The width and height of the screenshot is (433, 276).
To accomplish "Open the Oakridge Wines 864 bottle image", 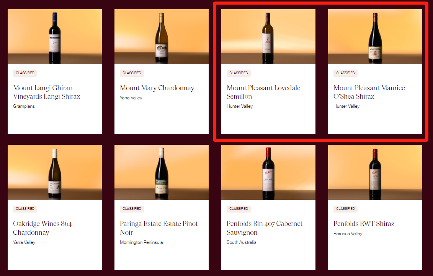I will [55, 172].
